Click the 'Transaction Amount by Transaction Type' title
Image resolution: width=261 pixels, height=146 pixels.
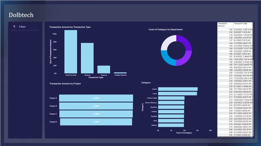click(x=70, y=27)
